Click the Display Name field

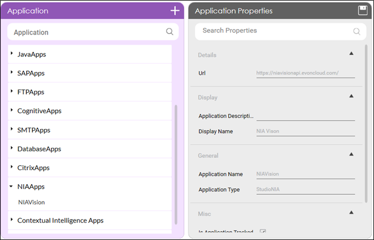305,131
